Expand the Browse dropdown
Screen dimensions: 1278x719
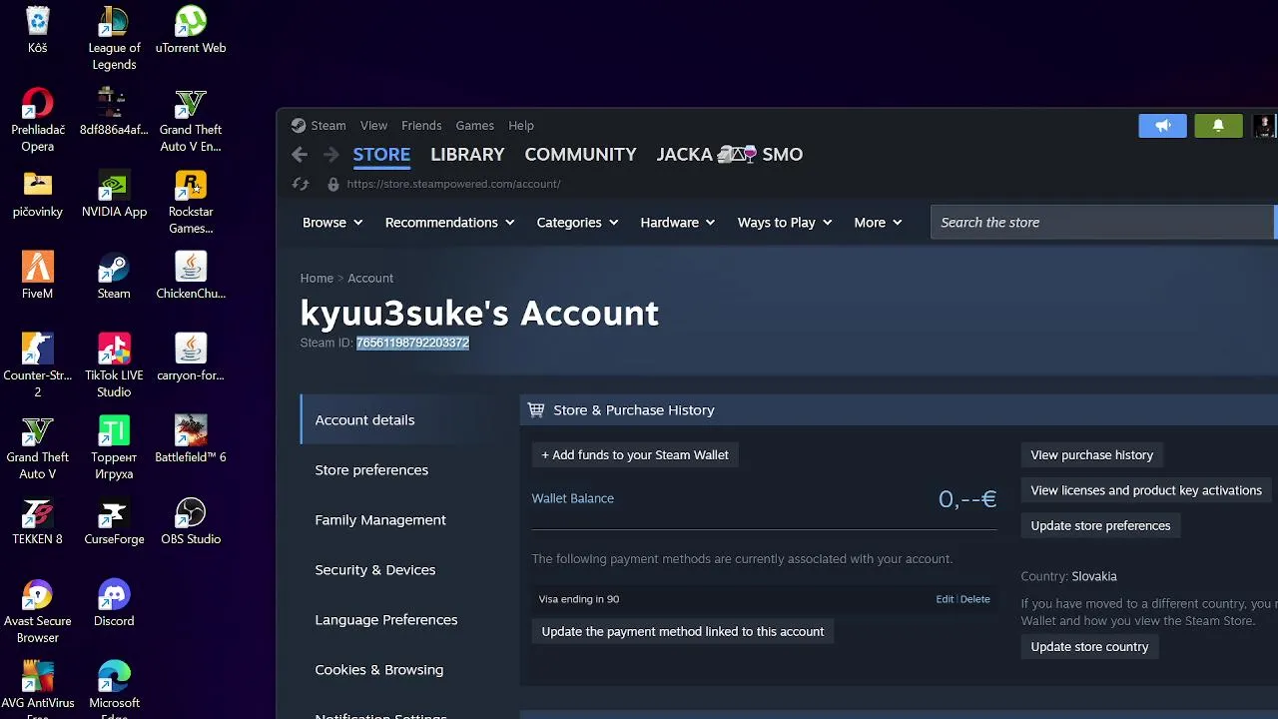coord(332,223)
